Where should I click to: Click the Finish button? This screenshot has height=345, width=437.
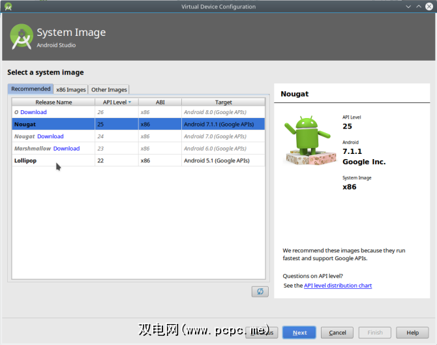(375, 333)
